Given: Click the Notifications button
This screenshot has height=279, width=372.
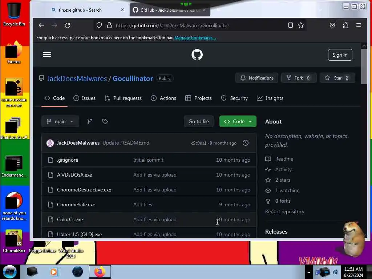Looking at the screenshot, I should coord(257,78).
